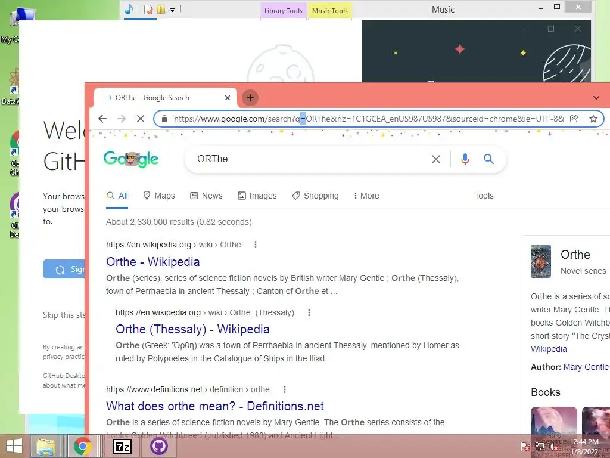The height and width of the screenshot is (458, 610).
Task: Click Sign in button in GitHub Desktop
Action: [64, 269]
